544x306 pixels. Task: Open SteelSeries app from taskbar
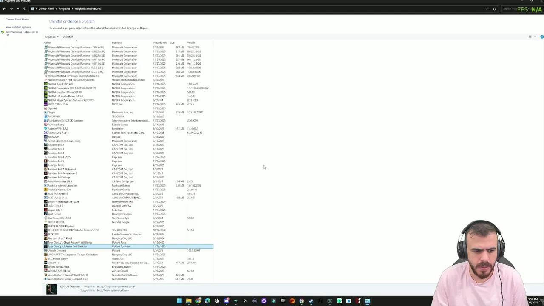[217, 301]
